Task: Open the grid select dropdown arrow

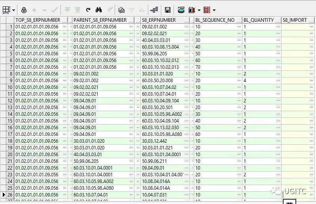Action: (x=13, y=9)
